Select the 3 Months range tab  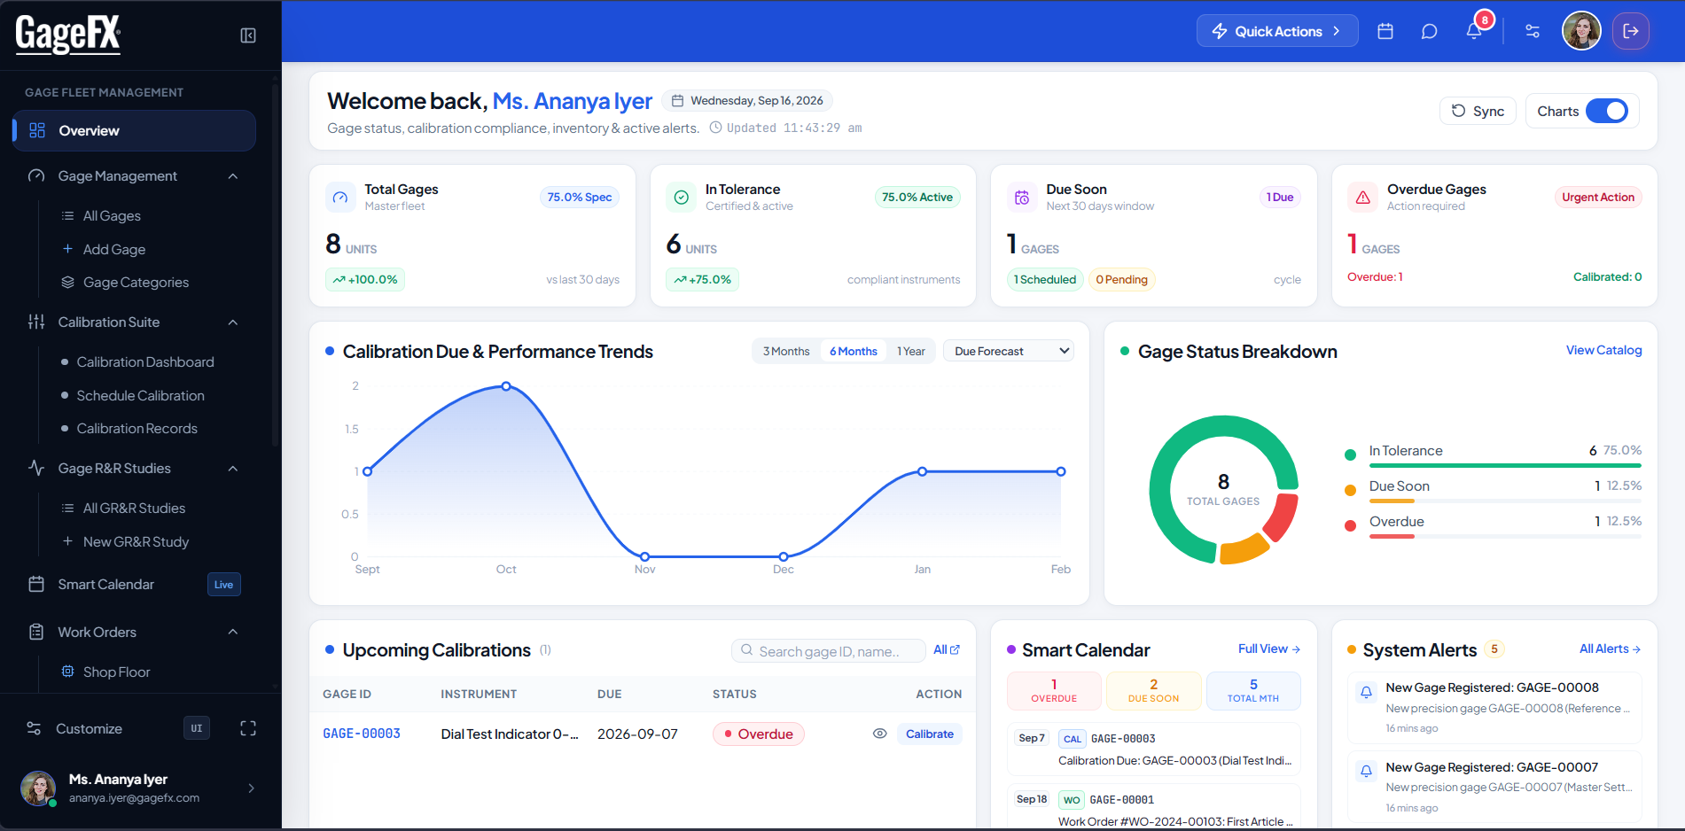point(786,352)
